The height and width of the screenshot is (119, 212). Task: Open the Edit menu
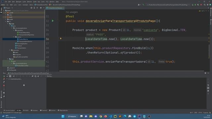click(x=10, y=2)
